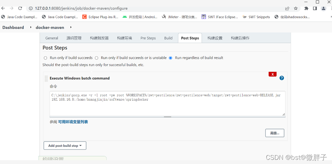332x164 pixels.
Task: Click the browser reload icon
Action: click(20, 8)
